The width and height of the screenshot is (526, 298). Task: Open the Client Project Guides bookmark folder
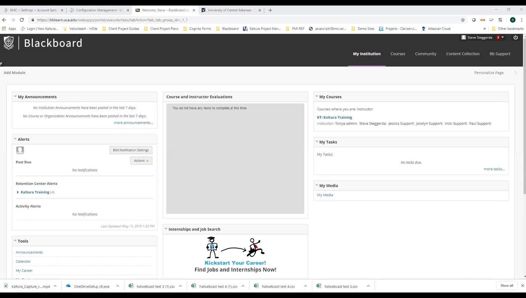(x=120, y=29)
